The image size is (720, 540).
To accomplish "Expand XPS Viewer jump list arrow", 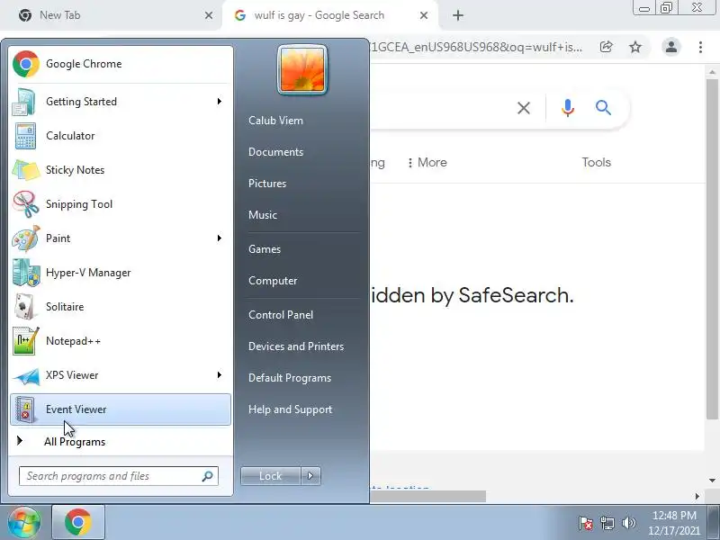I will point(220,375).
